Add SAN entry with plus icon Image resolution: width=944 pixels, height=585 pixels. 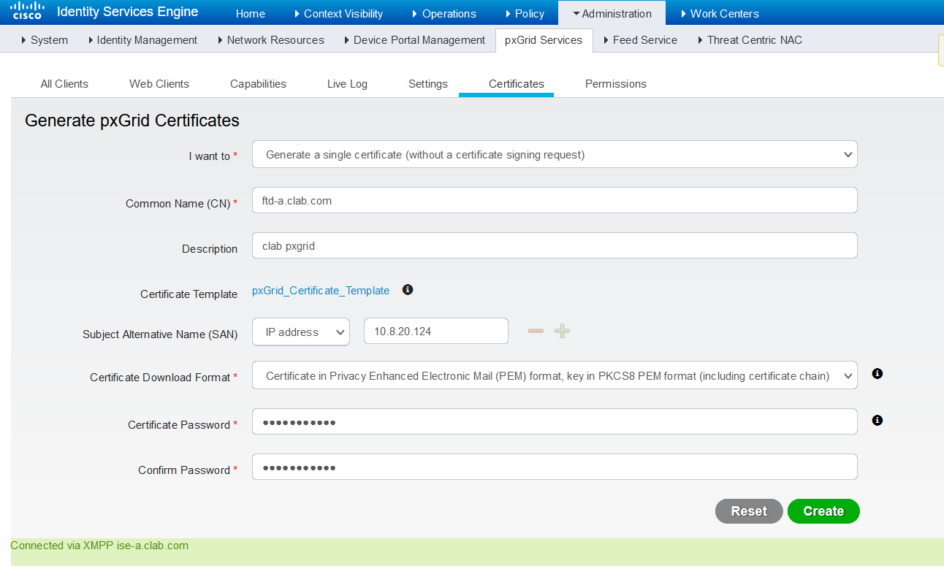[562, 331]
